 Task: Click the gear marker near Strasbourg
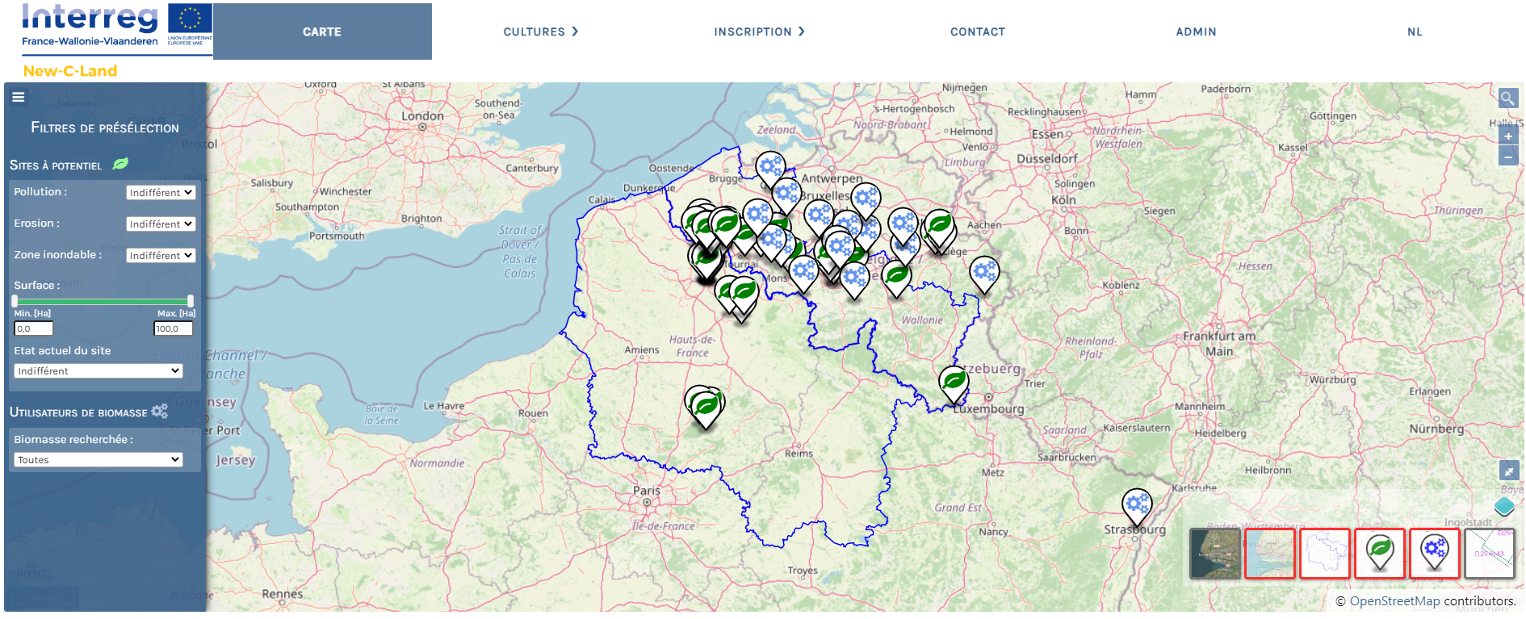(1137, 507)
